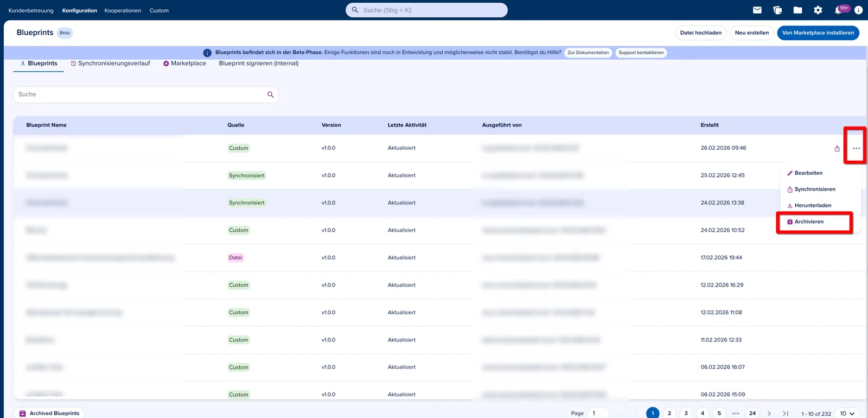The width and height of the screenshot is (868, 418).
Task: Click Zur Dokumentation link button
Action: coord(588,53)
